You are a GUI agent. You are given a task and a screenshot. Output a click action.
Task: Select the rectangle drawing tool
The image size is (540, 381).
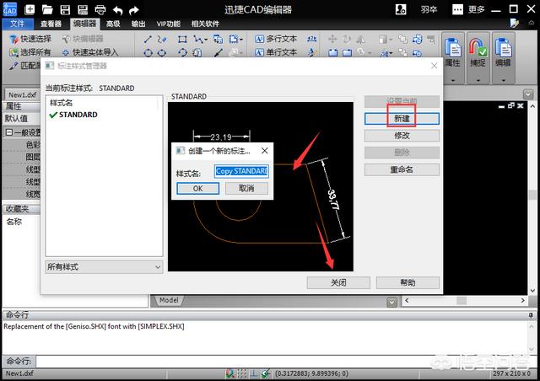pos(182,40)
